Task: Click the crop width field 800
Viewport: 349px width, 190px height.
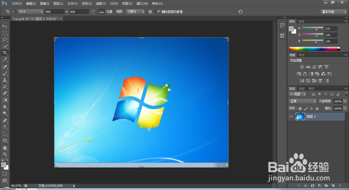Action: click(54, 11)
